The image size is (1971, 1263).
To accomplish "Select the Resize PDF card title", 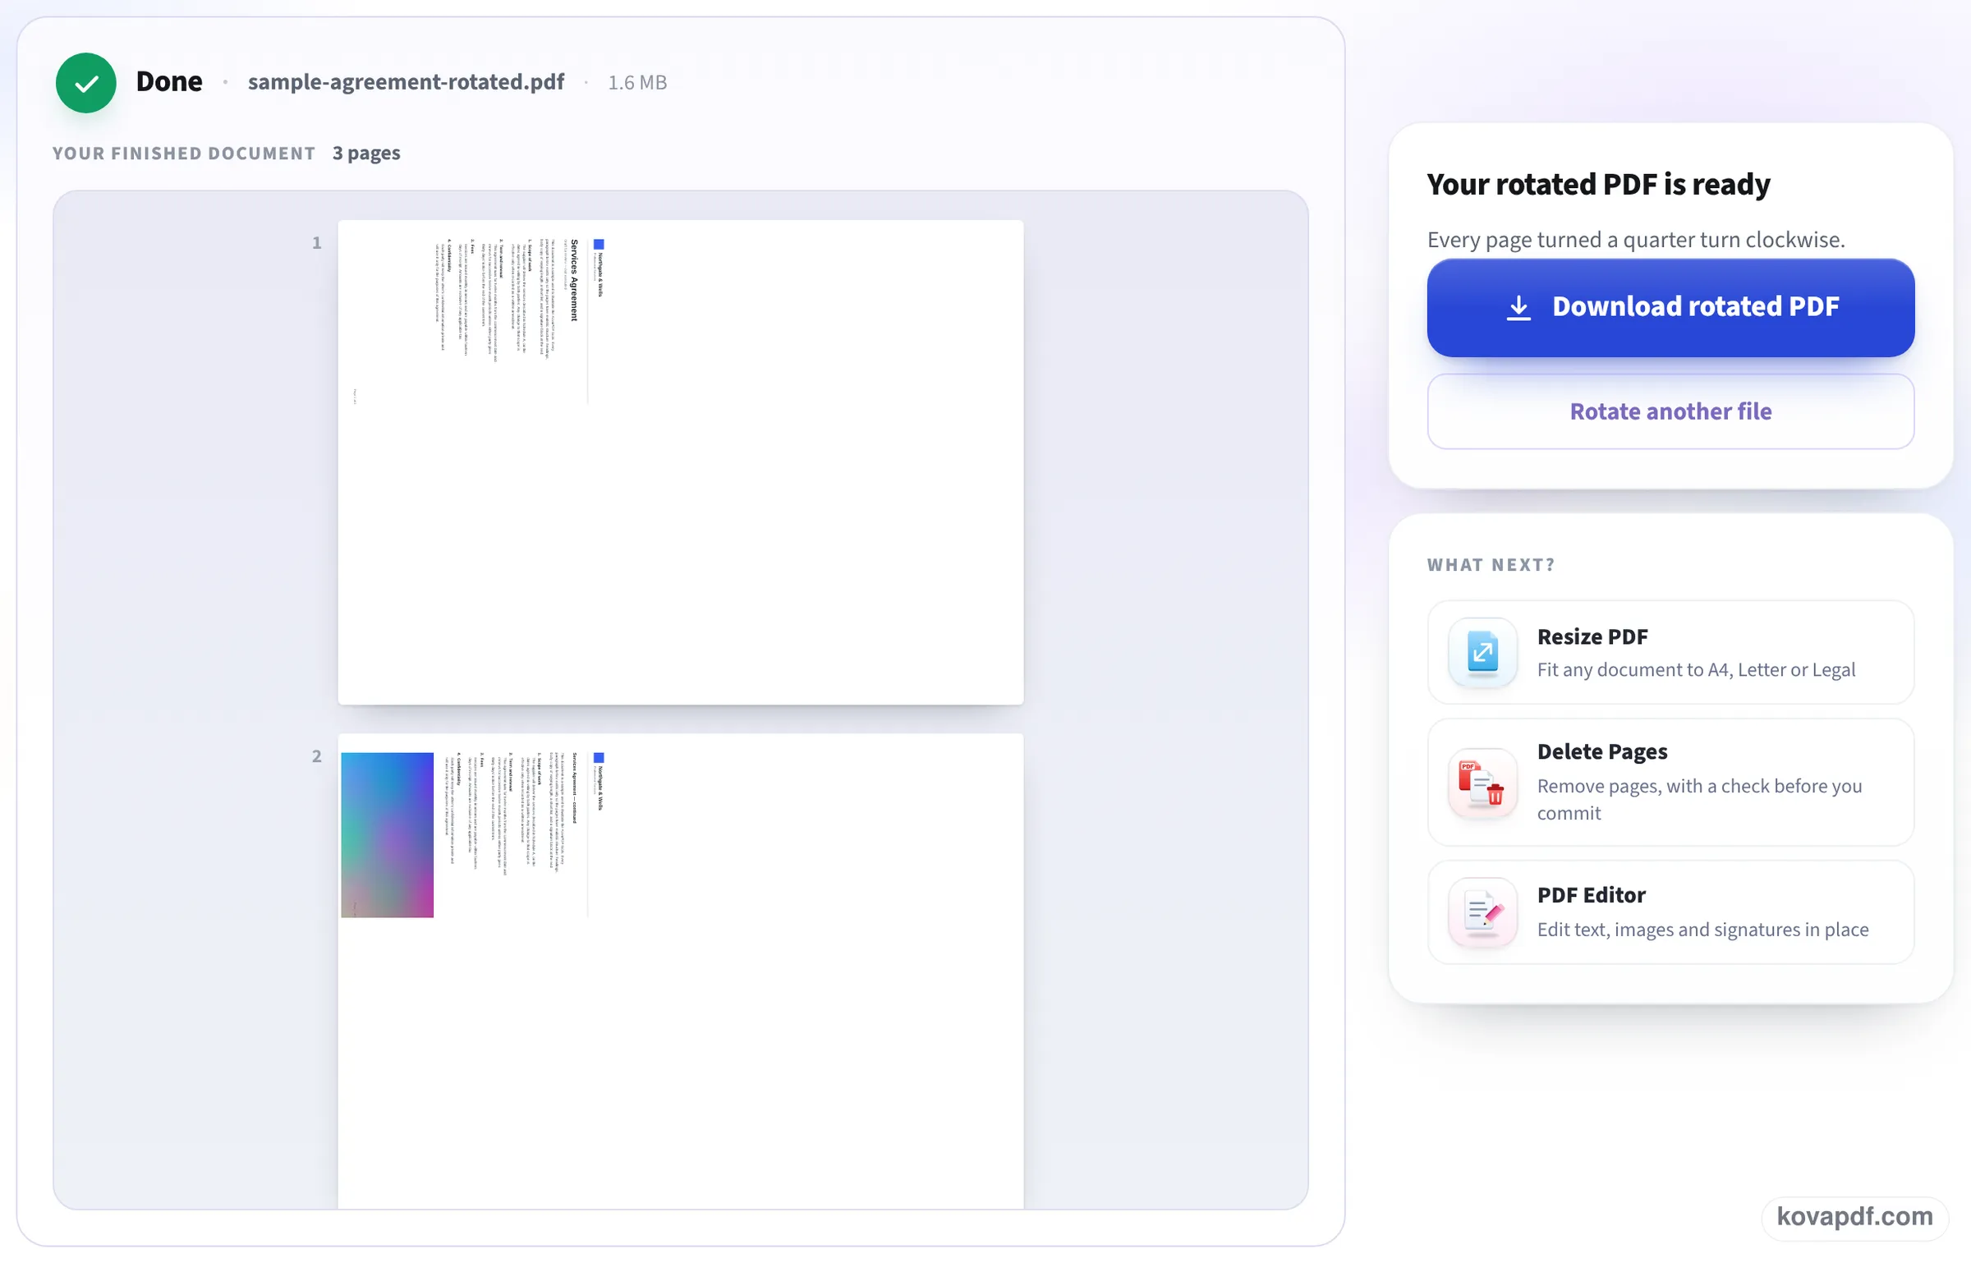I will (1592, 636).
